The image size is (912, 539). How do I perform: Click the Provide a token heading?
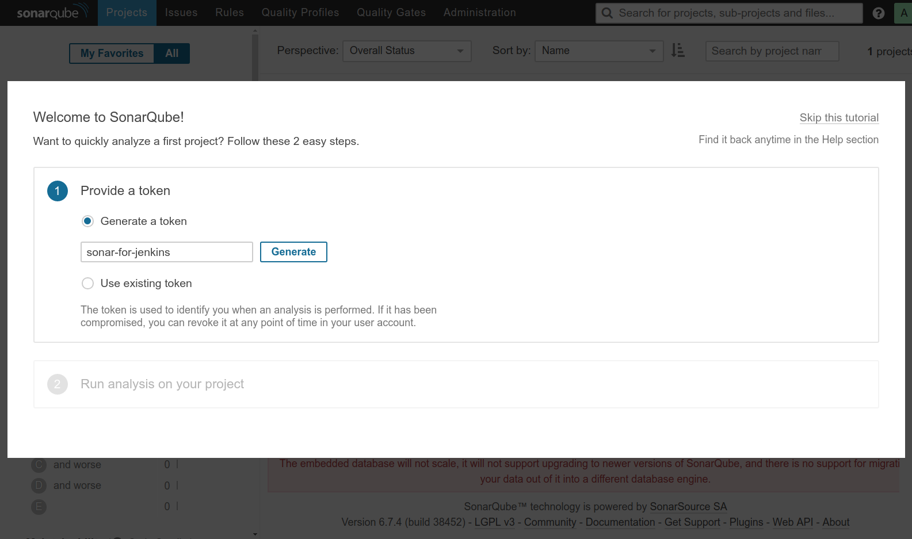tap(125, 190)
